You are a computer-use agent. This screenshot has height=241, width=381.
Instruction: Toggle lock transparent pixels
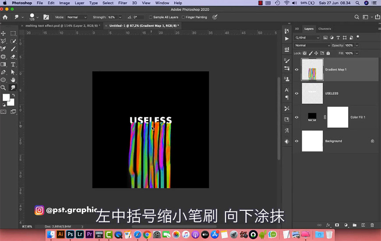304,53
